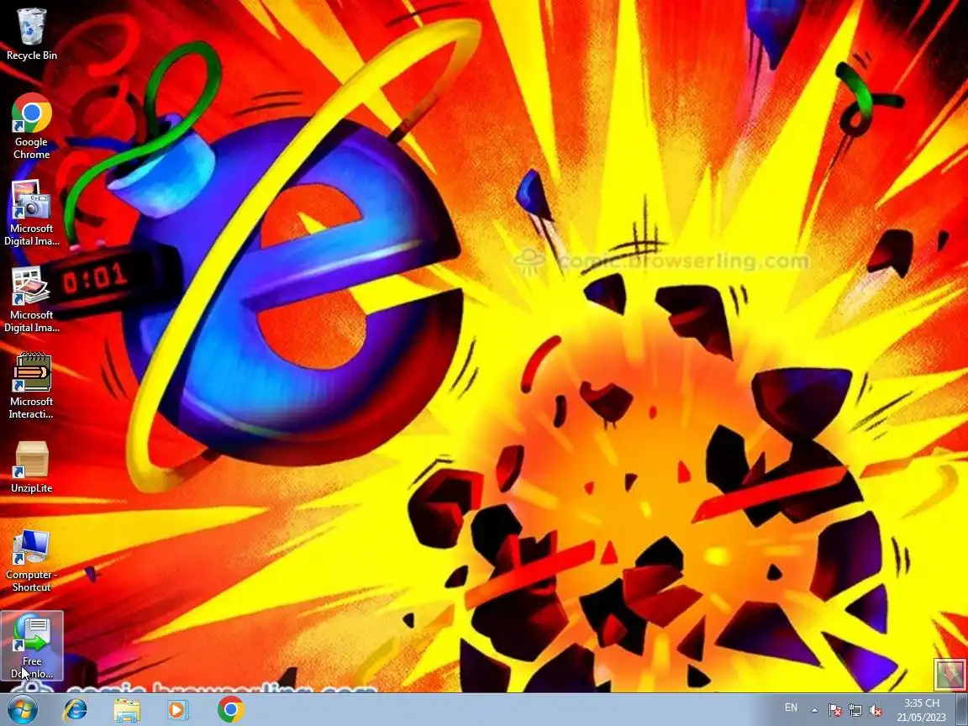Open the Action Center flag icon

pos(834,710)
